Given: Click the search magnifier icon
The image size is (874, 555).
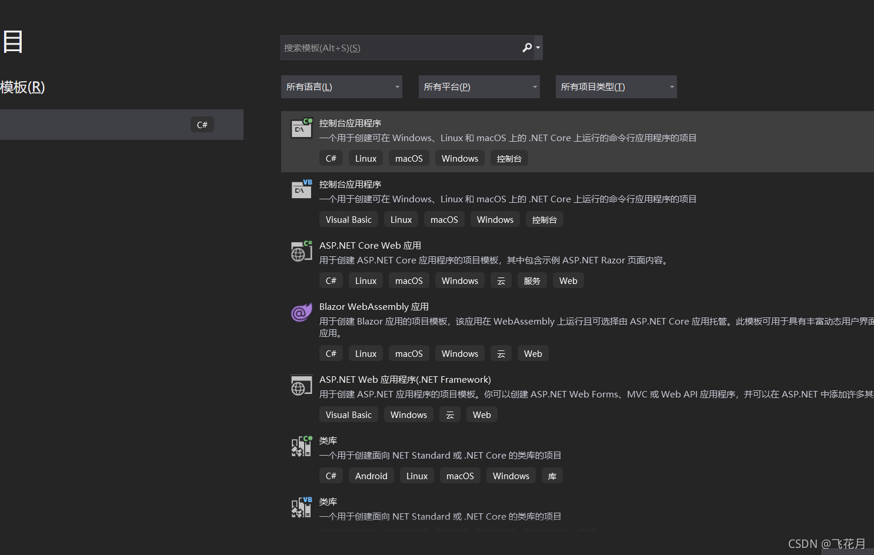Looking at the screenshot, I should point(526,48).
